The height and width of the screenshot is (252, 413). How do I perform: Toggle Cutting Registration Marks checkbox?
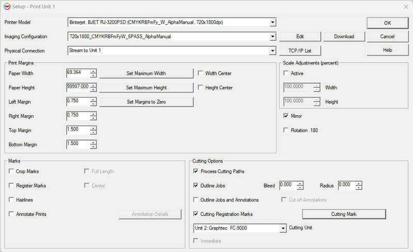196,214
